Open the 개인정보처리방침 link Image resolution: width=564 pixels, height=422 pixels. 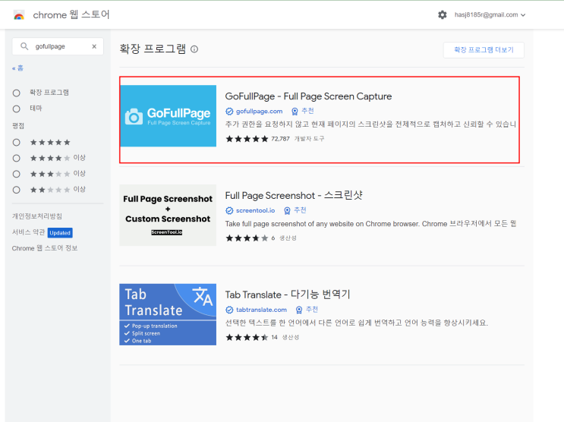[x=37, y=216]
